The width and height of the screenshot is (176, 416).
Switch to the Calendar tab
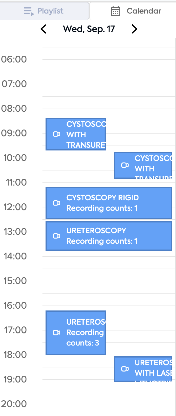(x=133, y=11)
